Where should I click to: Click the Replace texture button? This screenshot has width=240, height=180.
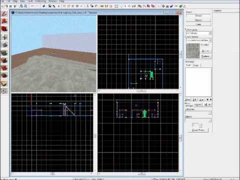click(206, 56)
